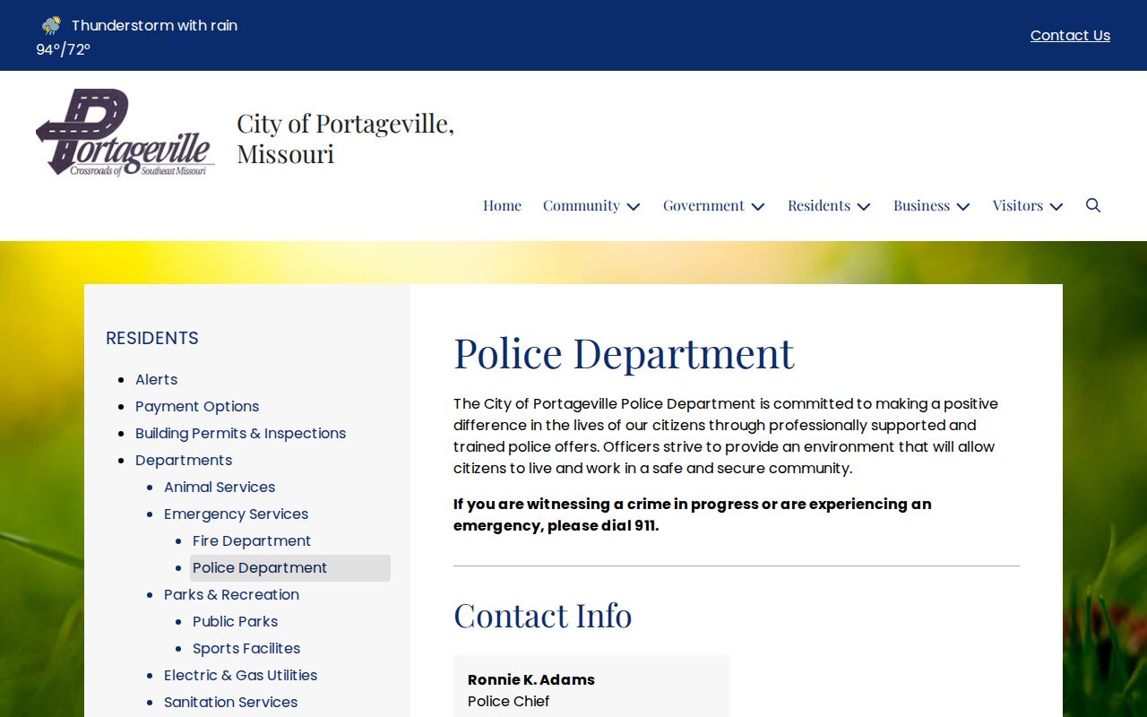Select the highlighted Police Department item
The height and width of the screenshot is (717, 1147).
pos(290,567)
